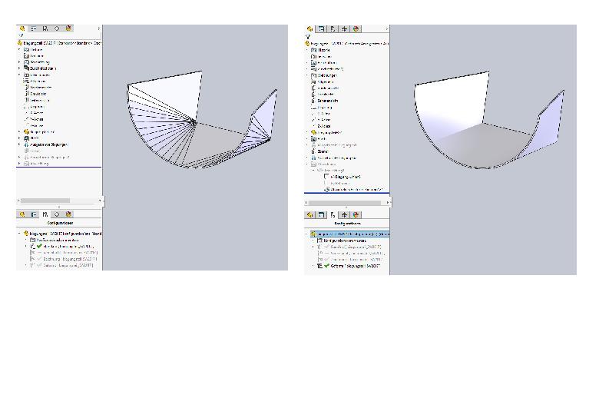This screenshot has width=599, height=415.
Task: Select the root part node in left feature tree
Action: (x=59, y=43)
